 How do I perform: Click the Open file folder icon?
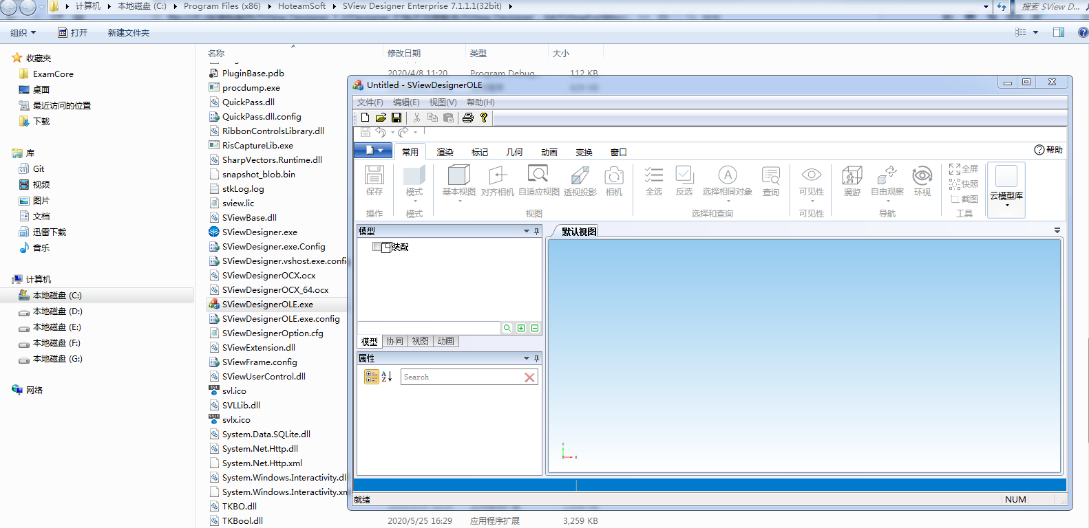[381, 118]
